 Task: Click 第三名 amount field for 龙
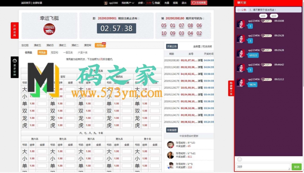(x=99, y=118)
